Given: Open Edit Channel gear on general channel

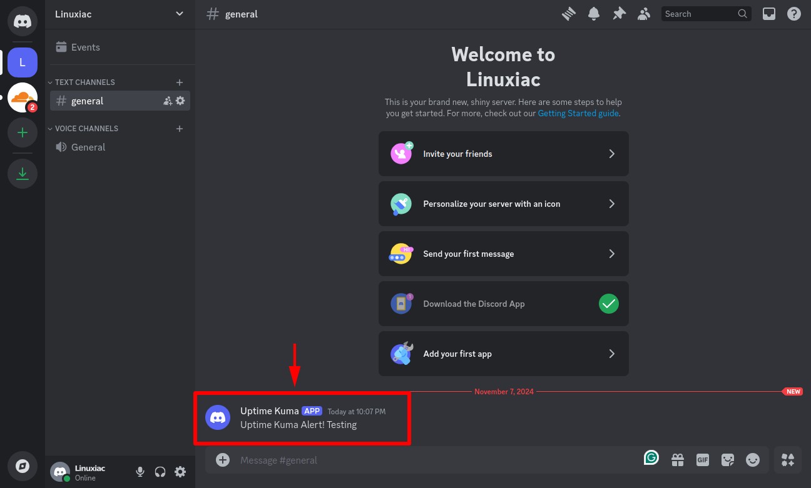Looking at the screenshot, I should (180, 101).
